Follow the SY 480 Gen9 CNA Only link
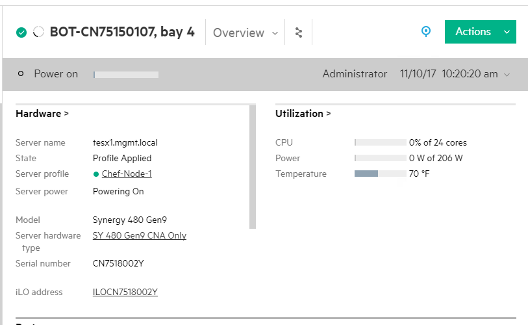This screenshot has height=325, width=528. pyautogui.click(x=140, y=236)
